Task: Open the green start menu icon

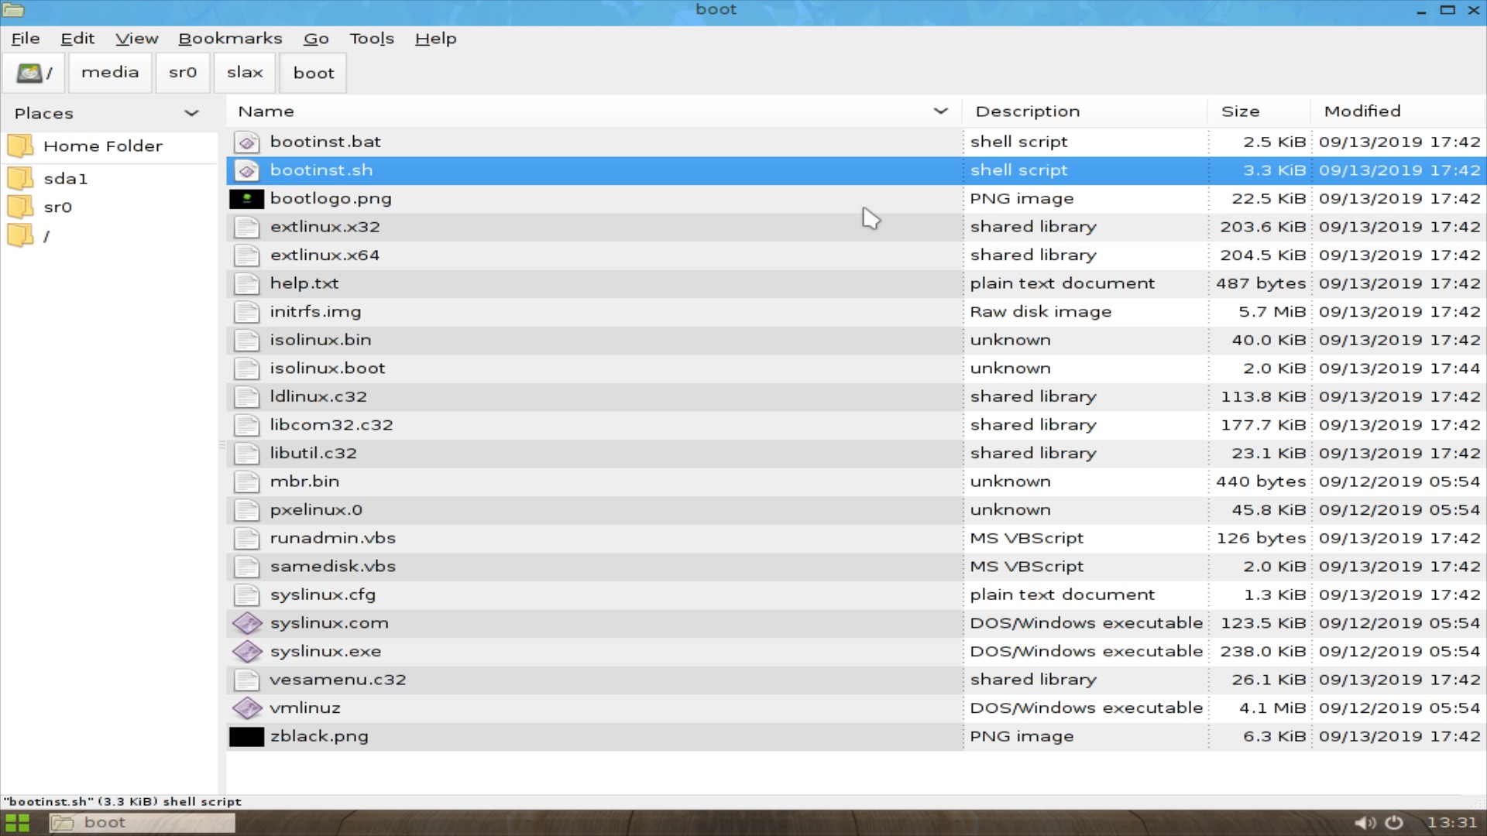Action: click(x=17, y=823)
